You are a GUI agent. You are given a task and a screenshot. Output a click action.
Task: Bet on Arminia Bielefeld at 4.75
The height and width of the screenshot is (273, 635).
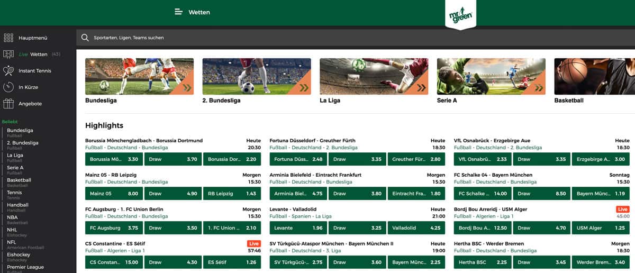pyautogui.click(x=298, y=193)
